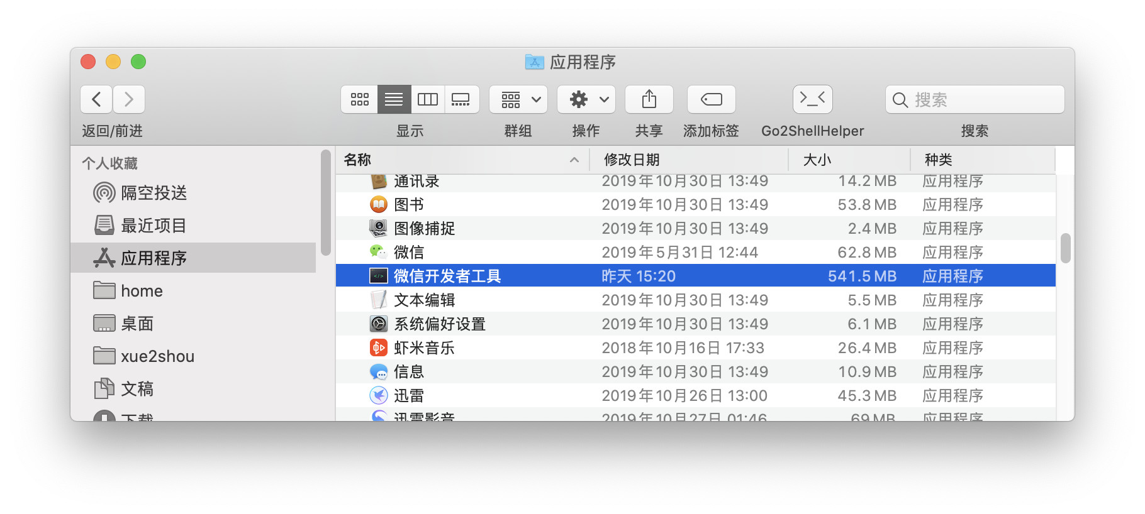Select the 虾米音乐 app icon
The width and height of the screenshot is (1145, 514).
pos(379,347)
